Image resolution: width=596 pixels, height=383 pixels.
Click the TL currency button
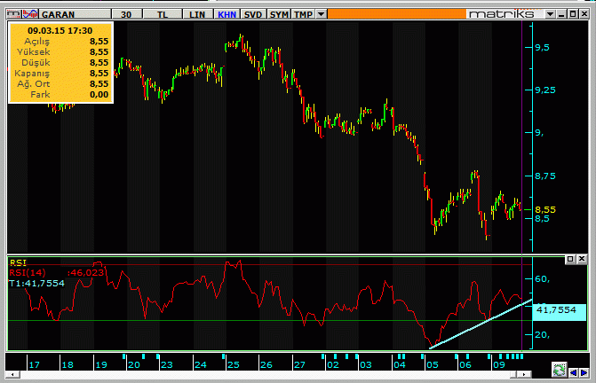[163, 14]
